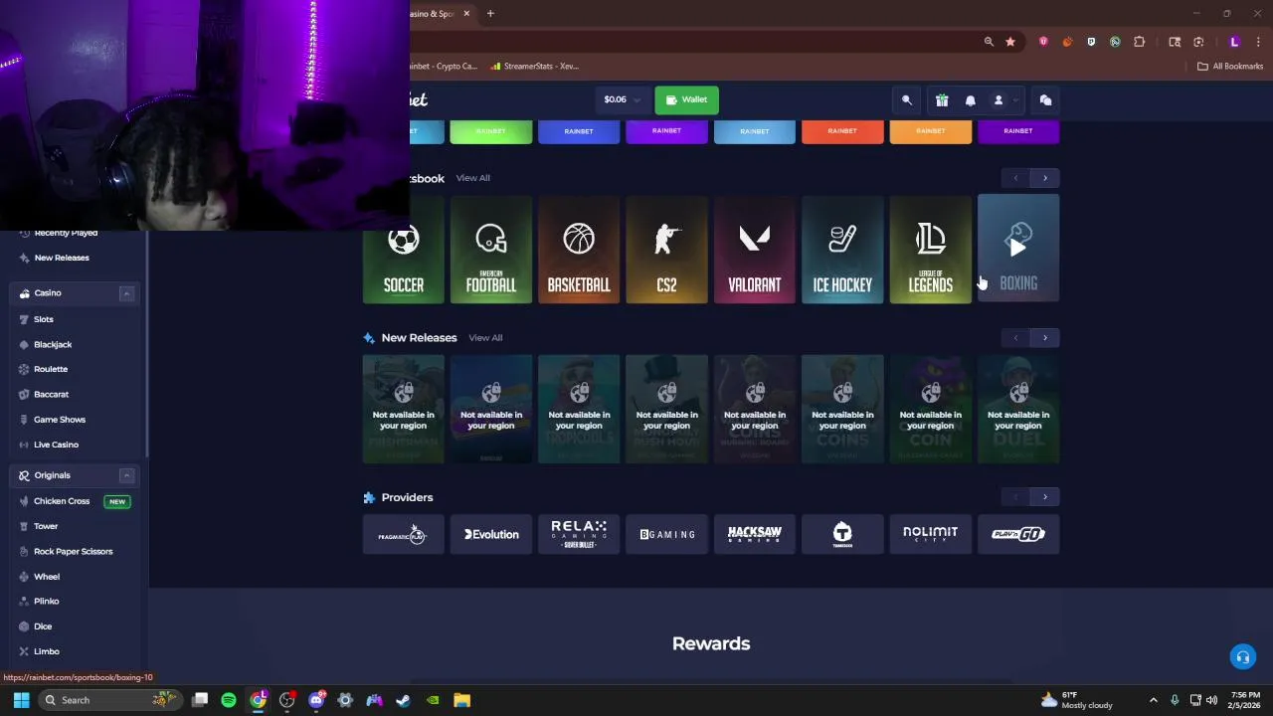Select the Thunderkick provider logo

[842, 534]
